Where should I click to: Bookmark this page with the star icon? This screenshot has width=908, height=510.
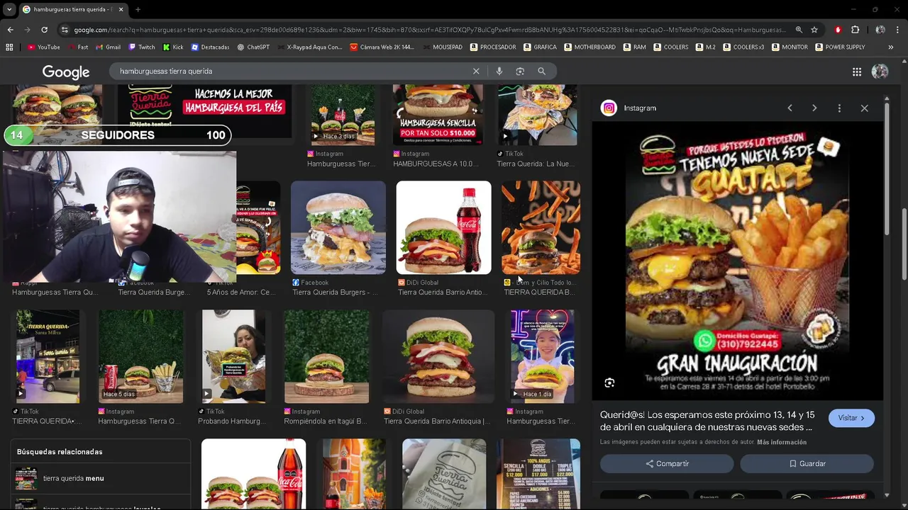coord(814,30)
